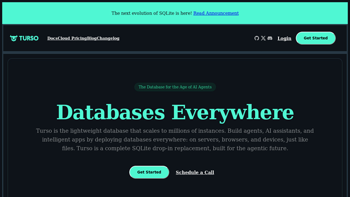This screenshot has height=197, width=350.
Task: Open the GitHub icon link
Action: pos(257,38)
